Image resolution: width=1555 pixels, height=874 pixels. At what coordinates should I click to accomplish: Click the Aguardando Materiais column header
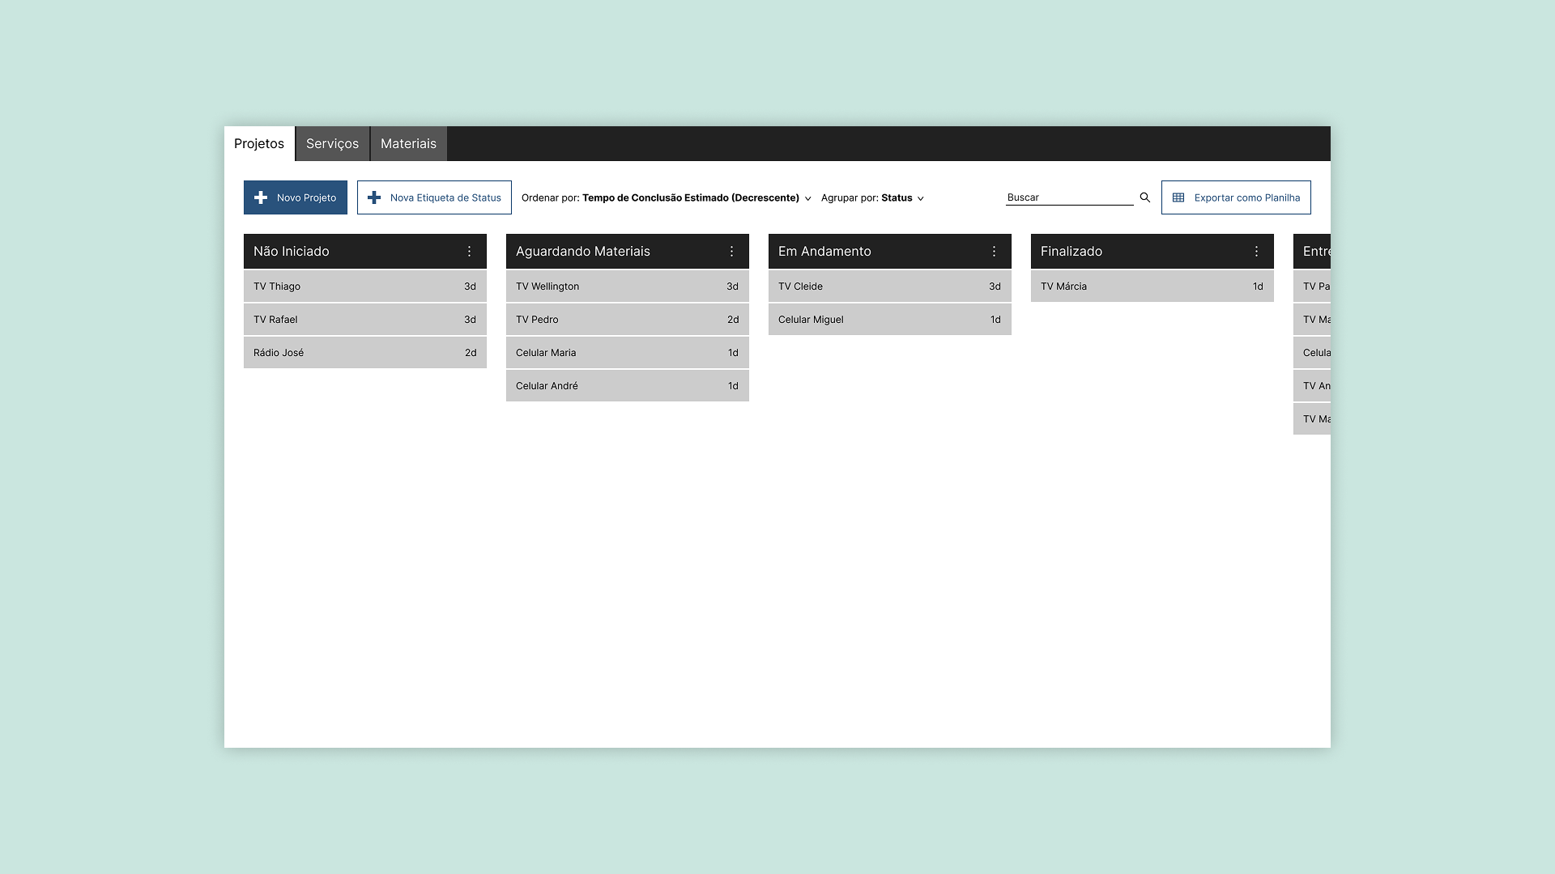[628, 252]
